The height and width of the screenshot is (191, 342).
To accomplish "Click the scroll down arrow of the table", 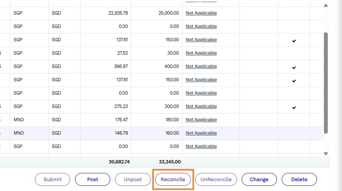I will point(326,153).
